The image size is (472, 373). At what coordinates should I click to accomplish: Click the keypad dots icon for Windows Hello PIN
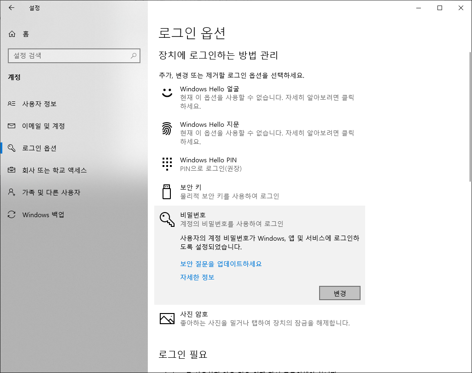pos(167,164)
